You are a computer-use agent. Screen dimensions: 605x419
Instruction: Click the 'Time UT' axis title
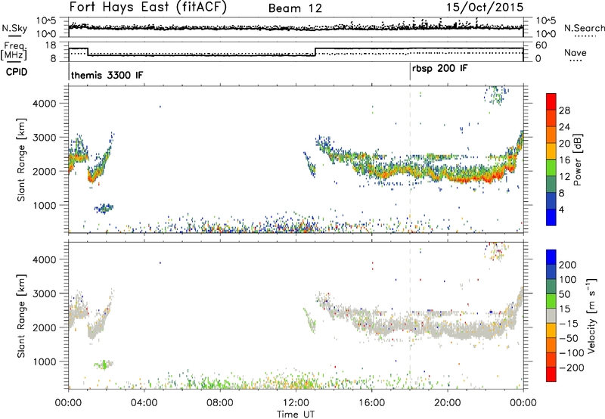[x=296, y=414]
